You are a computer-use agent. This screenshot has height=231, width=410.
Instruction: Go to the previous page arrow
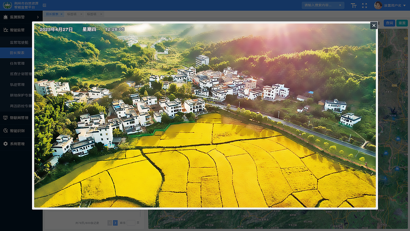(x=110, y=223)
